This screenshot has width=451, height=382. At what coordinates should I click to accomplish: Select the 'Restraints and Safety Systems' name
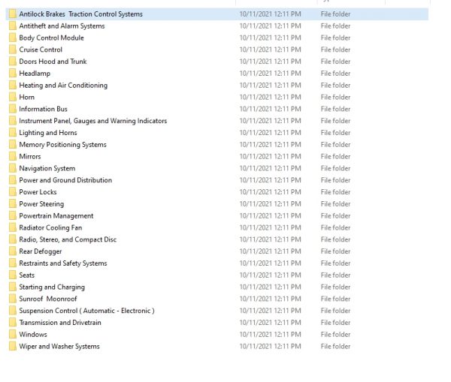click(x=63, y=263)
